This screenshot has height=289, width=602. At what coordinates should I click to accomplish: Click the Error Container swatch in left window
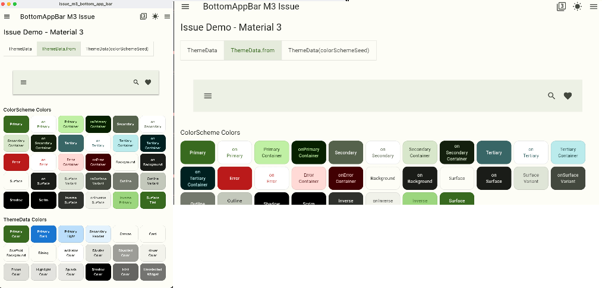pyautogui.click(x=71, y=162)
